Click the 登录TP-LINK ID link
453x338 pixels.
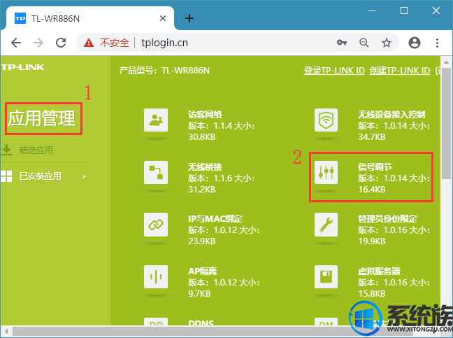point(334,70)
